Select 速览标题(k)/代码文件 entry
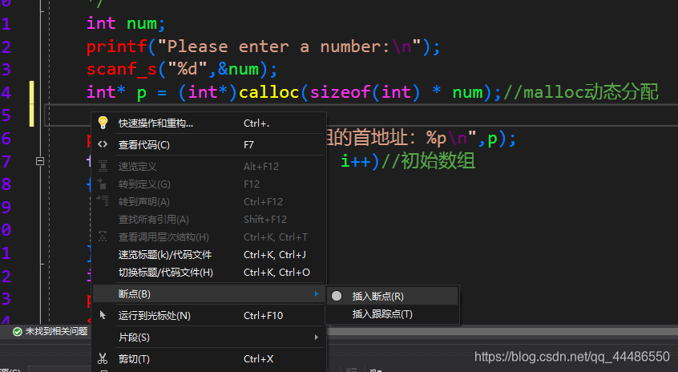Viewport: 678px width, 372px height. click(x=210, y=255)
